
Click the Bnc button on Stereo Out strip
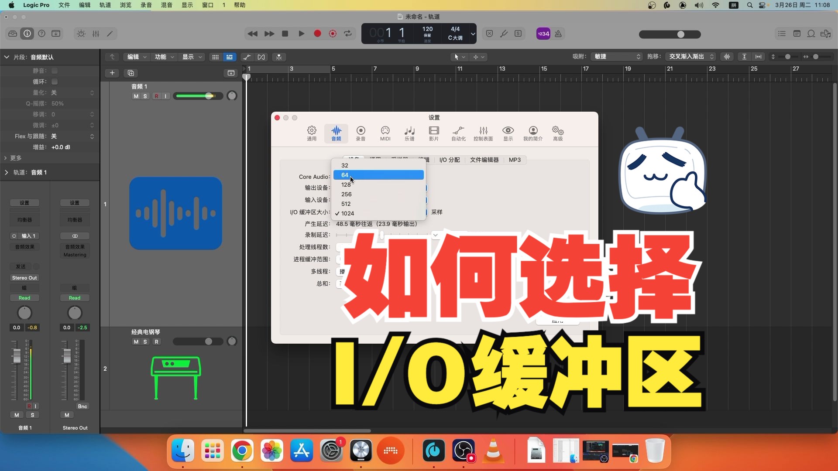pos(82,406)
